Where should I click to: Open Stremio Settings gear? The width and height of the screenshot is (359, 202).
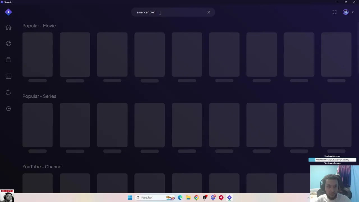click(x=8, y=109)
